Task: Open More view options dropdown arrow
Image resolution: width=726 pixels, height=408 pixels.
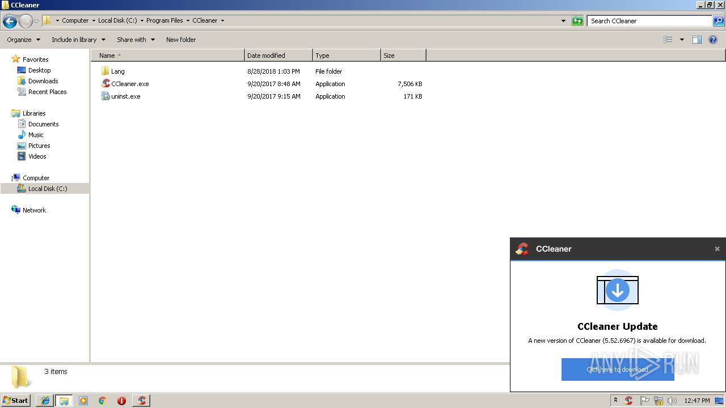Action: (x=682, y=40)
